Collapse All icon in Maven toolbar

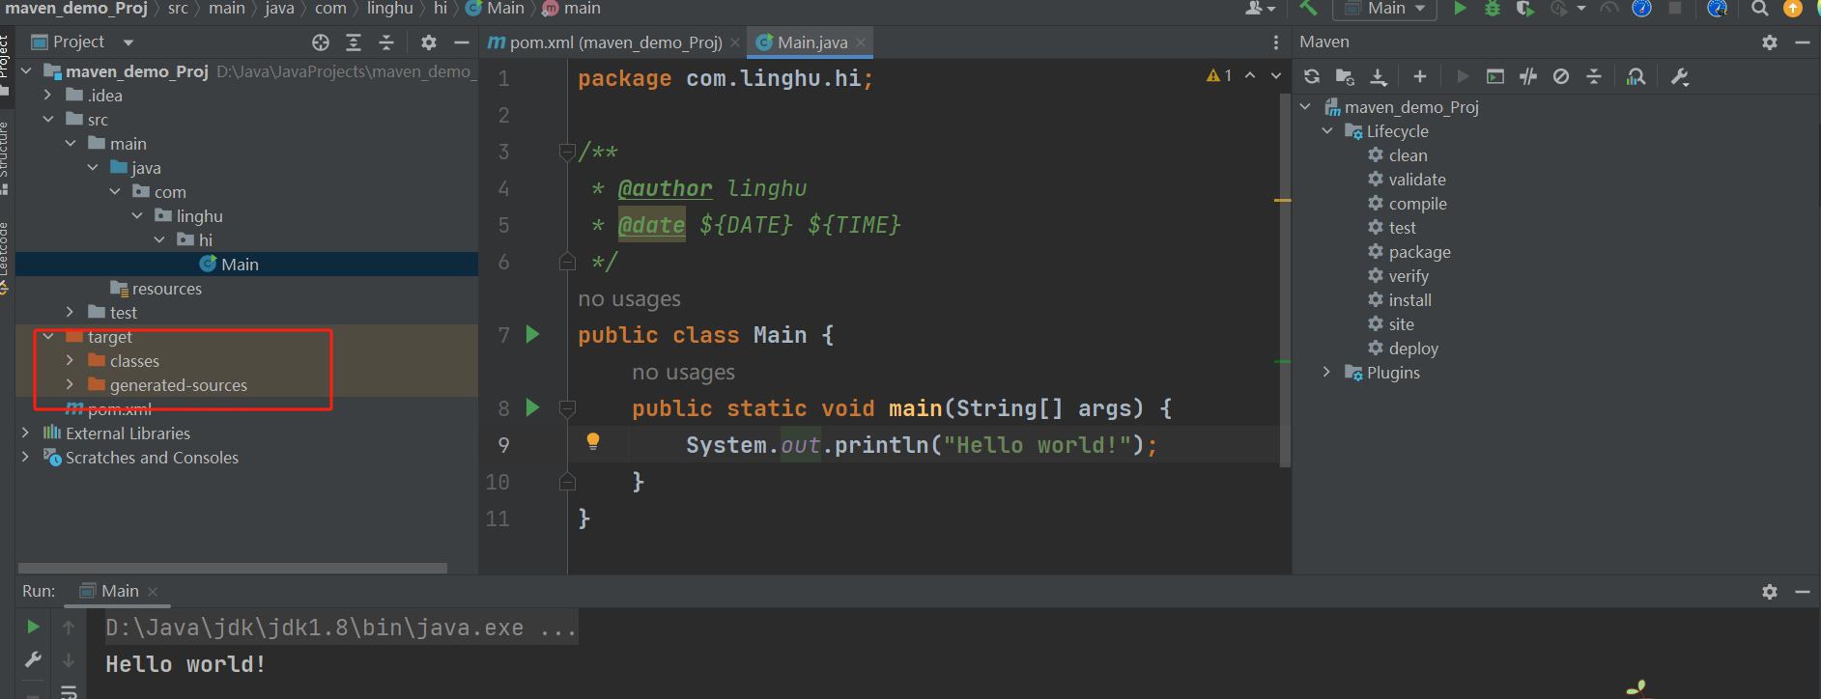coord(1594,76)
